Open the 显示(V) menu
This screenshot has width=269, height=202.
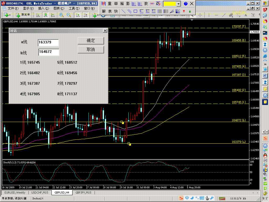tap(28, 8)
